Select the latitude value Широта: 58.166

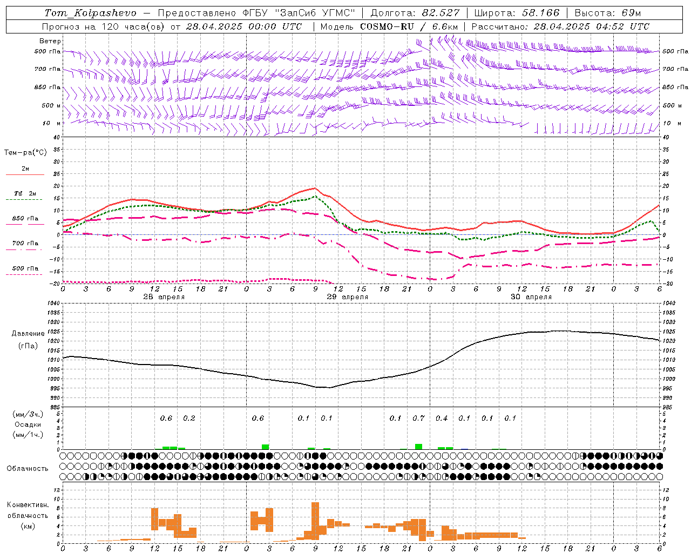(x=517, y=13)
